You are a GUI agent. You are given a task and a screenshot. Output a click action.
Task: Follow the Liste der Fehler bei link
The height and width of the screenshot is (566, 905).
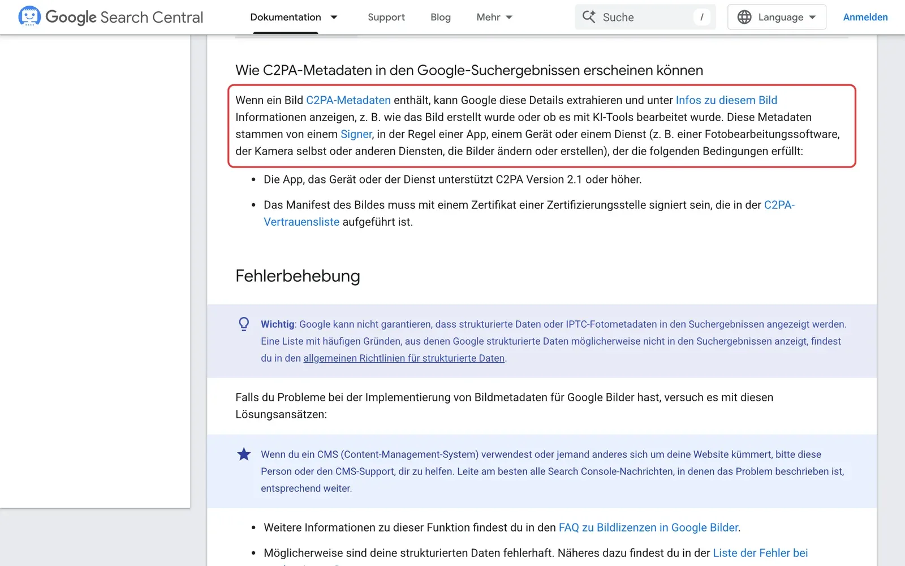[760, 553]
